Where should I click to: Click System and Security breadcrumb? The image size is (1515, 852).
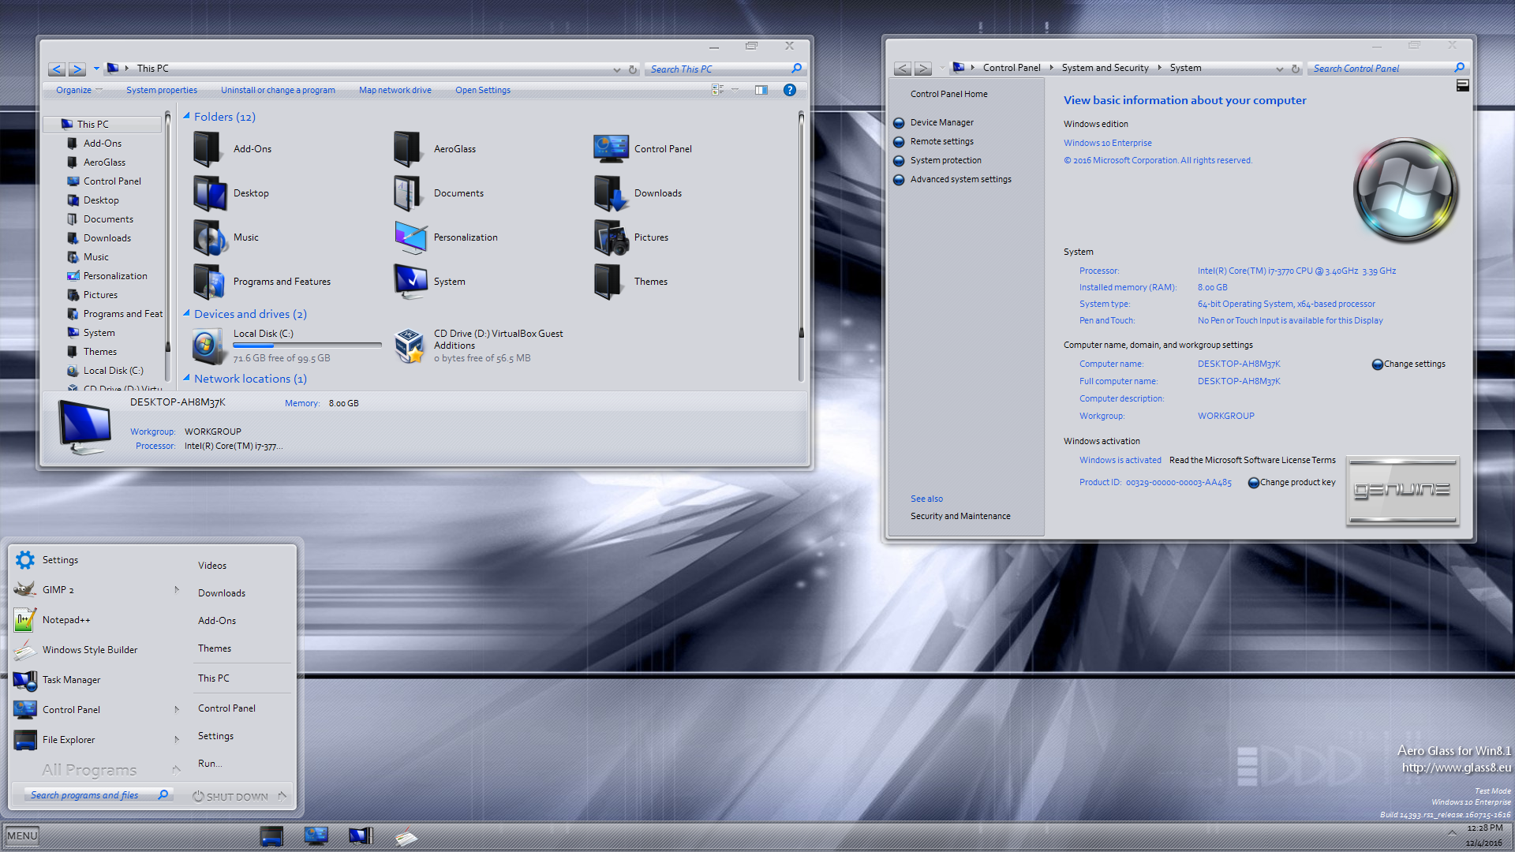point(1105,68)
